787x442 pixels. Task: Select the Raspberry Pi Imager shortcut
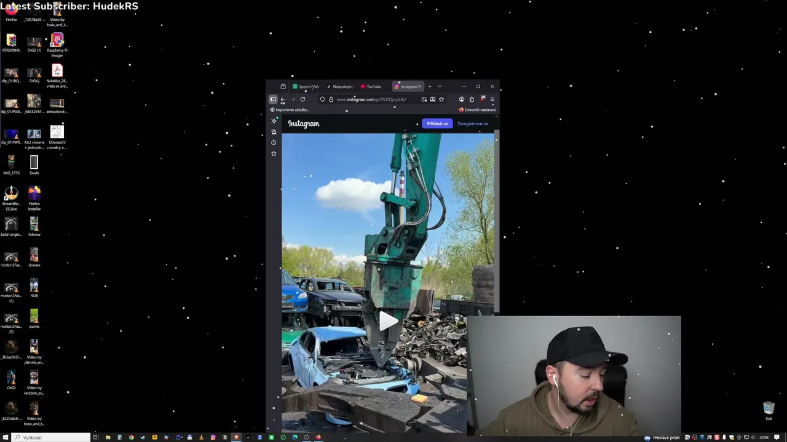pyautogui.click(x=57, y=45)
